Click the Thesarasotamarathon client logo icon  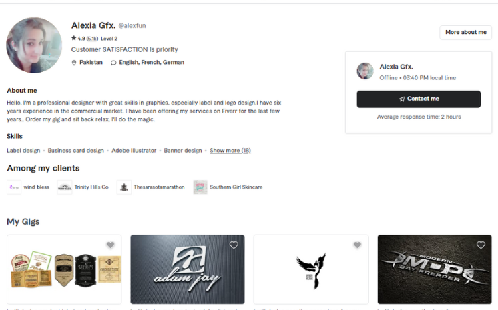124,187
